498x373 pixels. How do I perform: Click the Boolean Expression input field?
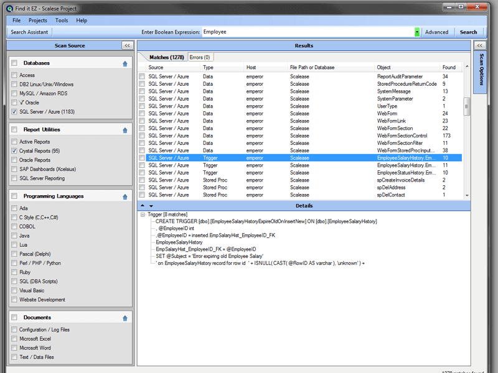308,32
